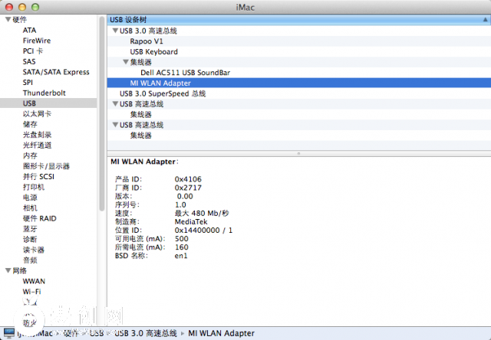Choose 图形卡/显示器 in the sidebar
The image size is (491, 340).
[46, 165]
